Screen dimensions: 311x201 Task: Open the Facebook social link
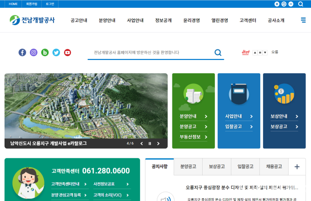click(22, 53)
